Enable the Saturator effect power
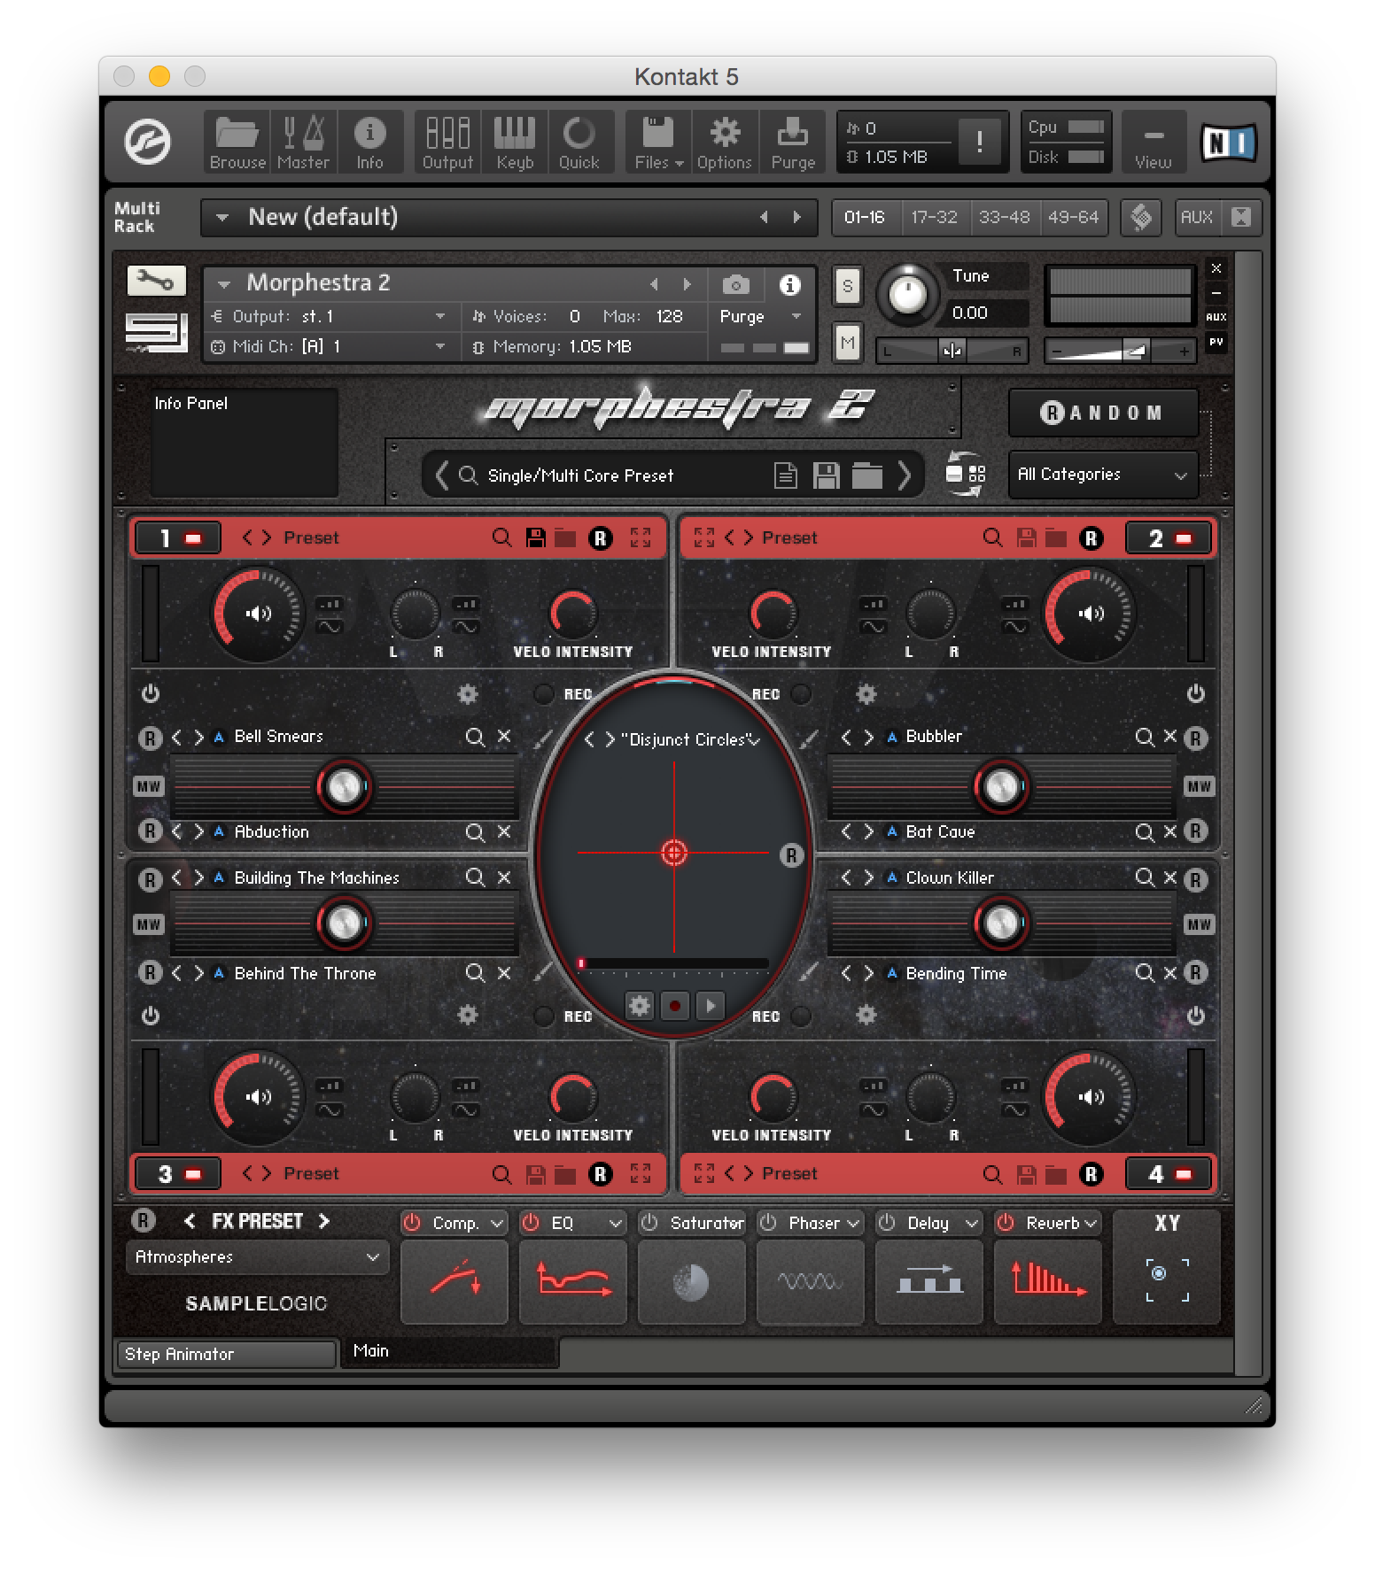The height and width of the screenshot is (1569, 1375). pyautogui.click(x=649, y=1223)
